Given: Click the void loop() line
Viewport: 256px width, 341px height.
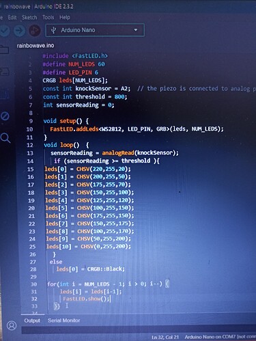Looking at the screenshot, I should pos(66,145).
